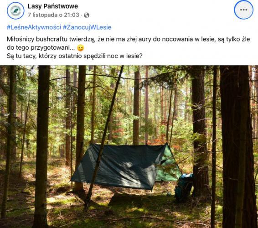Open the three-dots post options menu
Image resolution: width=258 pixels, height=228 pixels.
243,10
